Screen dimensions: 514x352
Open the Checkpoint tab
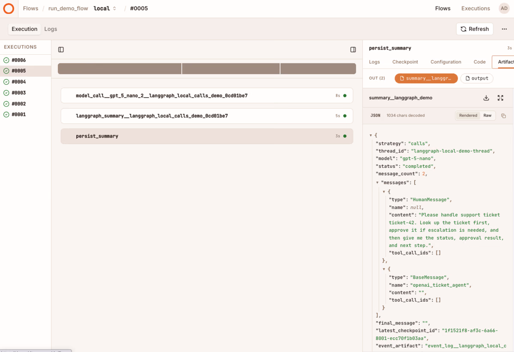(405, 62)
